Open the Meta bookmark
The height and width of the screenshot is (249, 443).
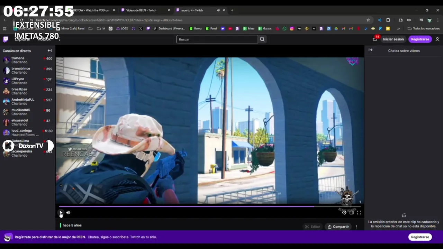click(248, 29)
